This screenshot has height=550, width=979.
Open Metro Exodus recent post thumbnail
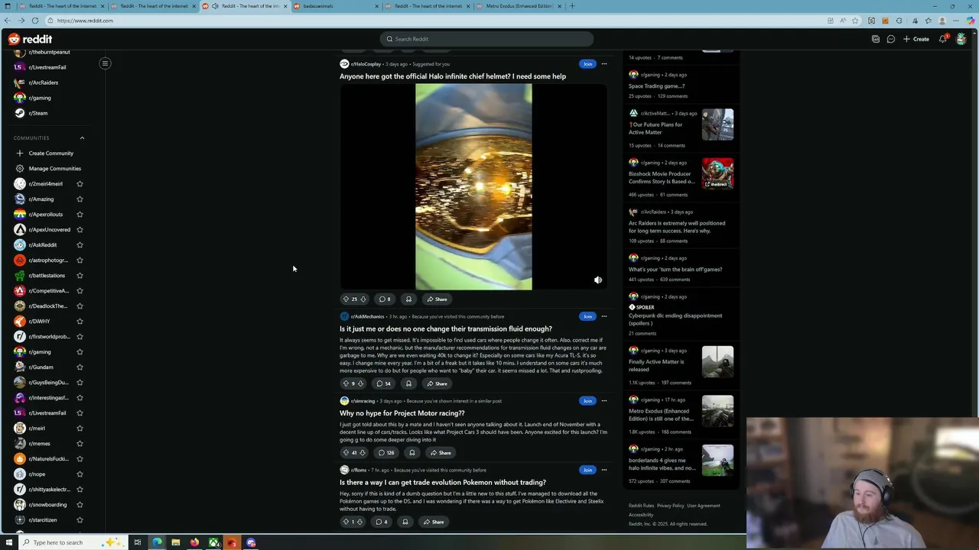(x=717, y=411)
